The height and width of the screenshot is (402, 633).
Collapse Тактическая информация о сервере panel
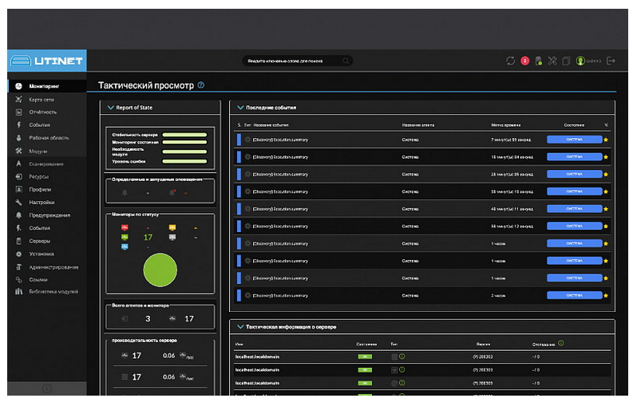[x=239, y=327]
